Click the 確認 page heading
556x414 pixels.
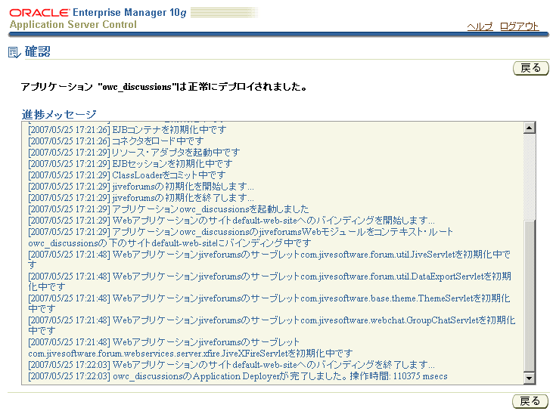pyautogui.click(x=37, y=51)
